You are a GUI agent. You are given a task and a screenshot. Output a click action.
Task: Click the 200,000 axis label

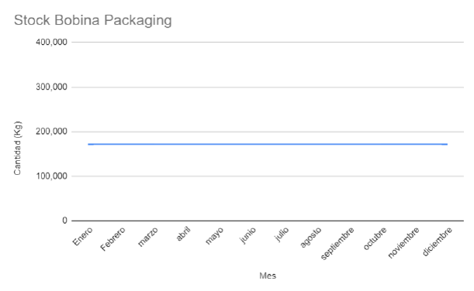51,132
